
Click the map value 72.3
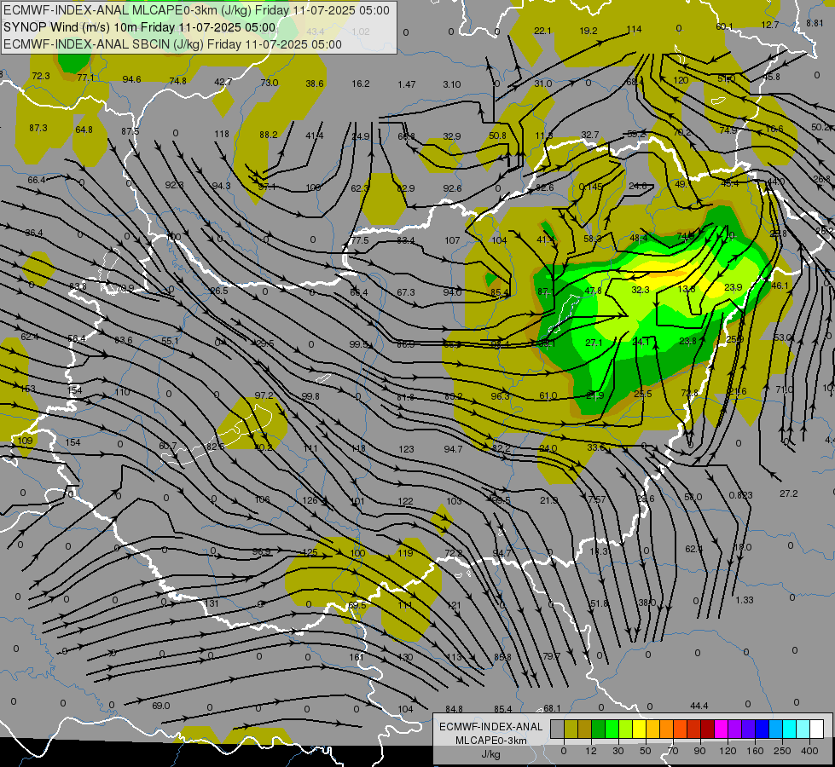pyautogui.click(x=40, y=76)
